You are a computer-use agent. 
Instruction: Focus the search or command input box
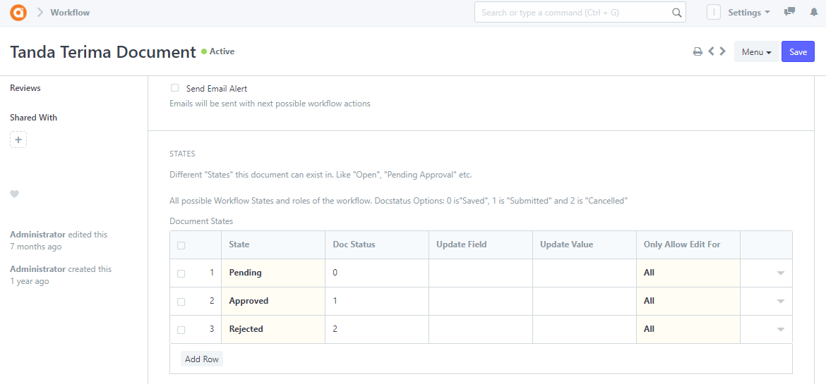click(x=580, y=12)
